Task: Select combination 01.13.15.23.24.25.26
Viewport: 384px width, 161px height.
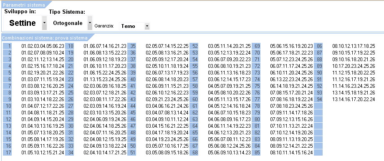Action: coord(105,79)
